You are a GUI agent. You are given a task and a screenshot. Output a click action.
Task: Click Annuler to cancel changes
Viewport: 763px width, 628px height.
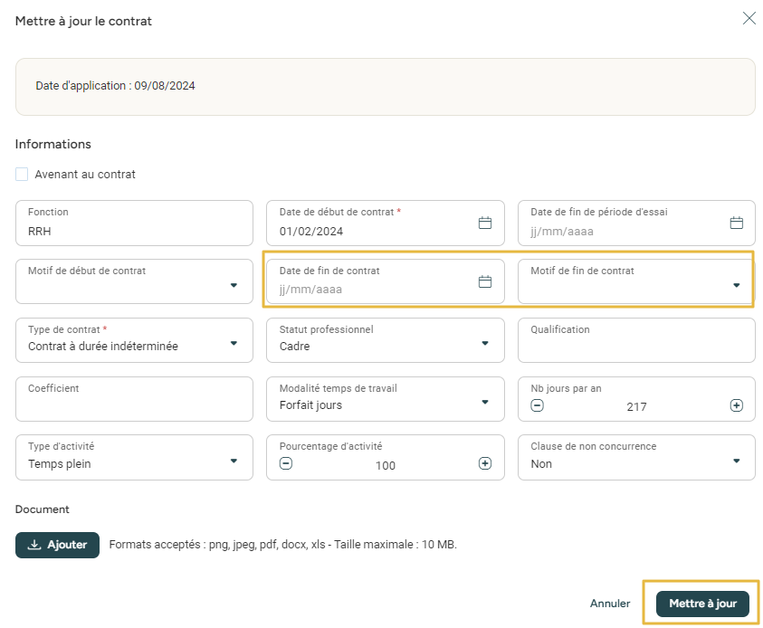(x=610, y=604)
